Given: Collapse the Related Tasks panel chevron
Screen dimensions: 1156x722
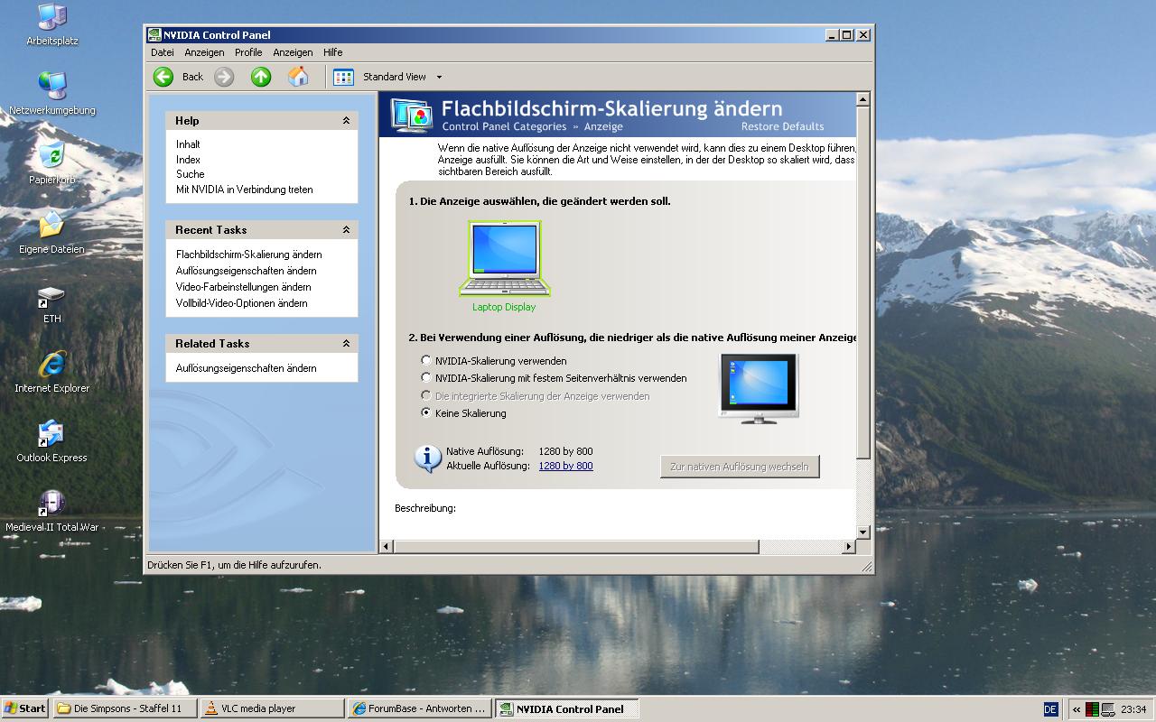Looking at the screenshot, I should pos(346,343).
